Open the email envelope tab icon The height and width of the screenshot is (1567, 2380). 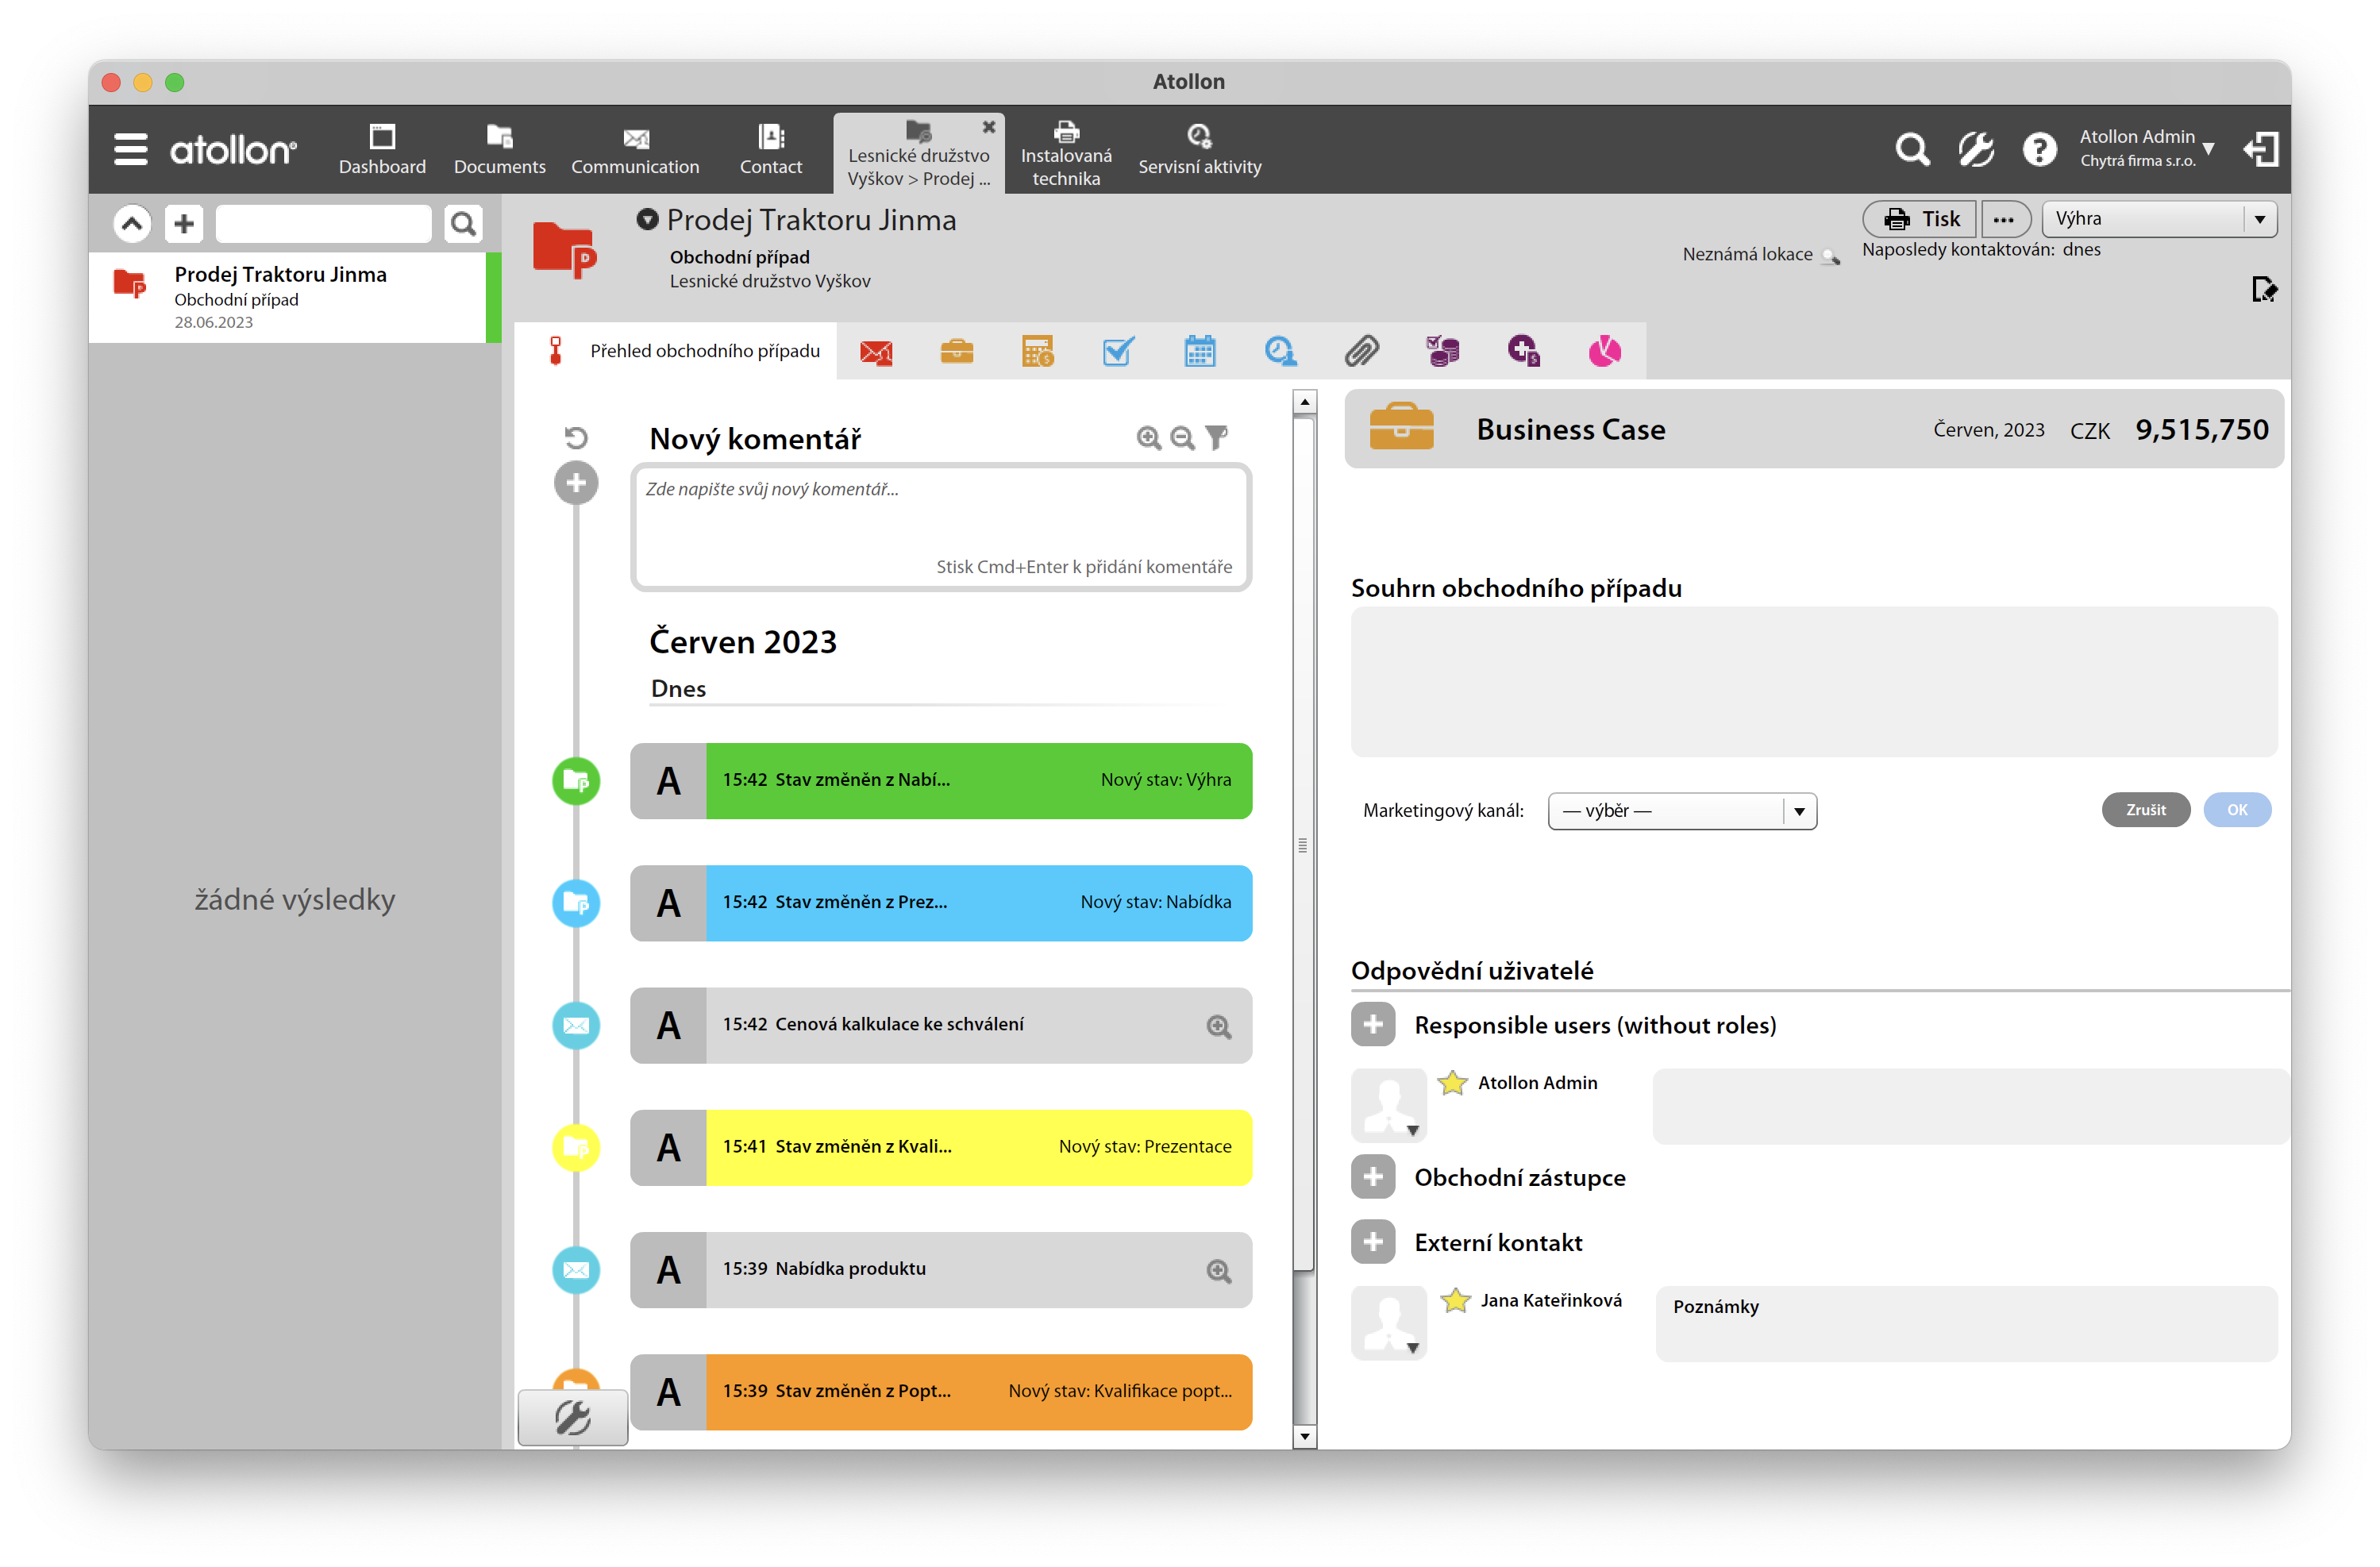pos(876,352)
